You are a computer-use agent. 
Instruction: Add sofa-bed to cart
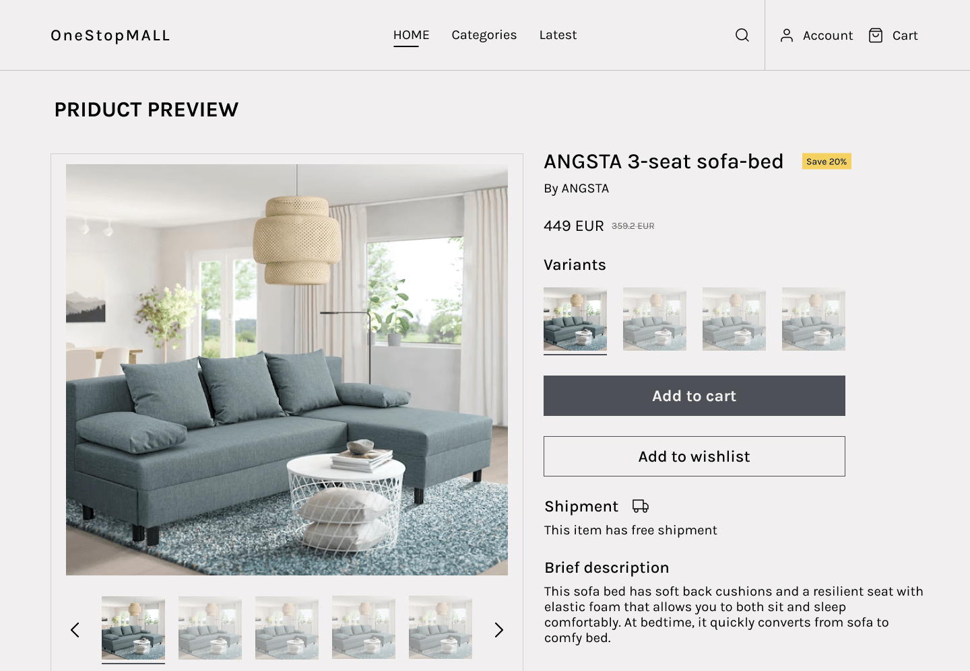pyautogui.click(x=694, y=396)
